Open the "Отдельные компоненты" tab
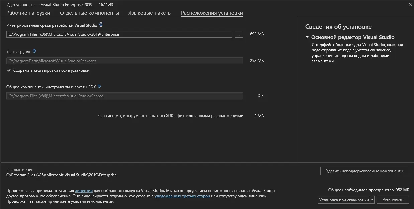Screen dimensions: 414x209 click(89, 12)
